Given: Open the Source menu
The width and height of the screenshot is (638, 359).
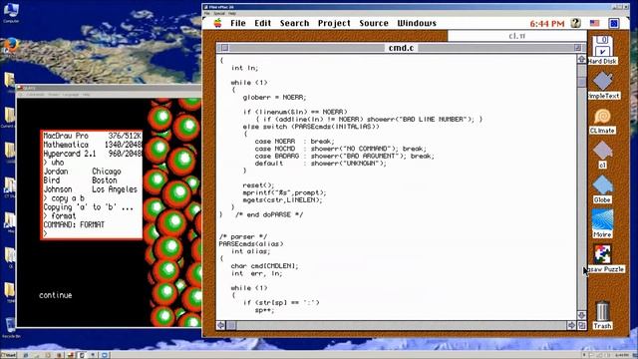Looking at the screenshot, I should pyautogui.click(x=374, y=23).
